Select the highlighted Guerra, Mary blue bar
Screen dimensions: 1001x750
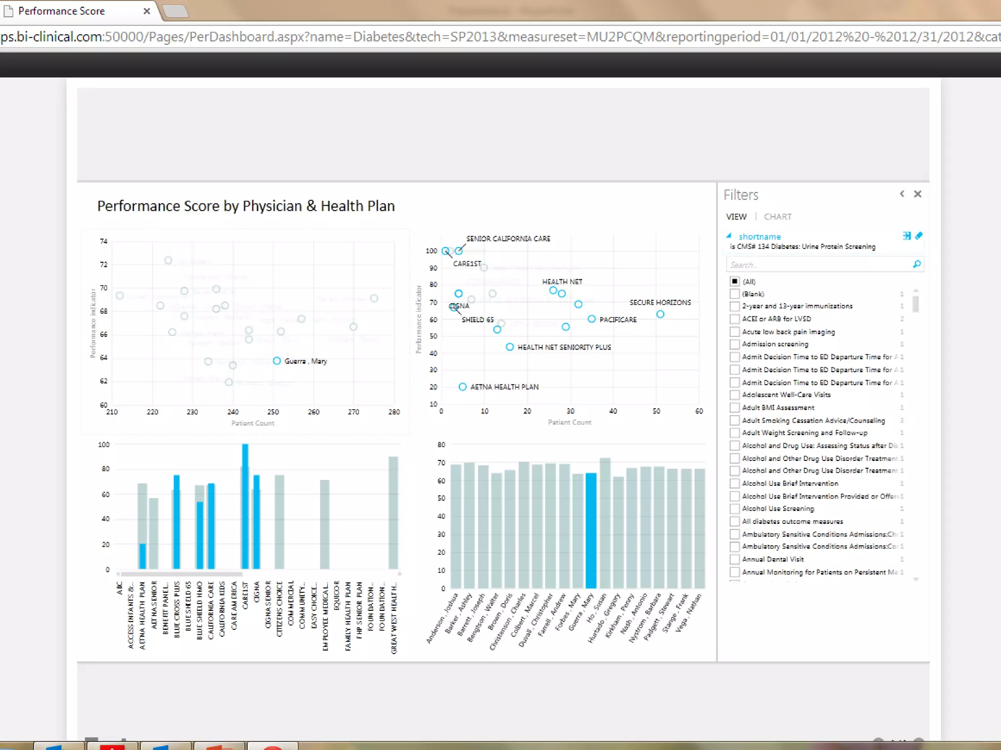click(590, 530)
